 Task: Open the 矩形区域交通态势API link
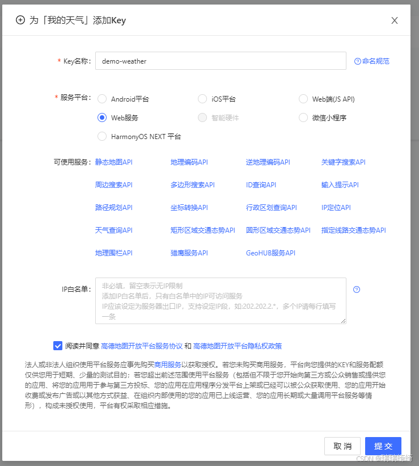(x=203, y=230)
